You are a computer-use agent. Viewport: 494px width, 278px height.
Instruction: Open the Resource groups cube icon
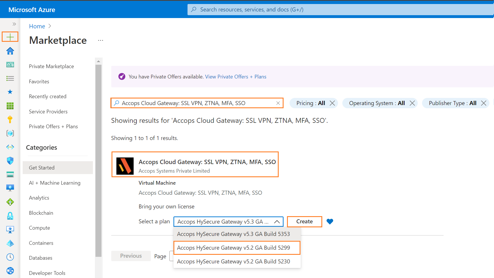(10, 133)
